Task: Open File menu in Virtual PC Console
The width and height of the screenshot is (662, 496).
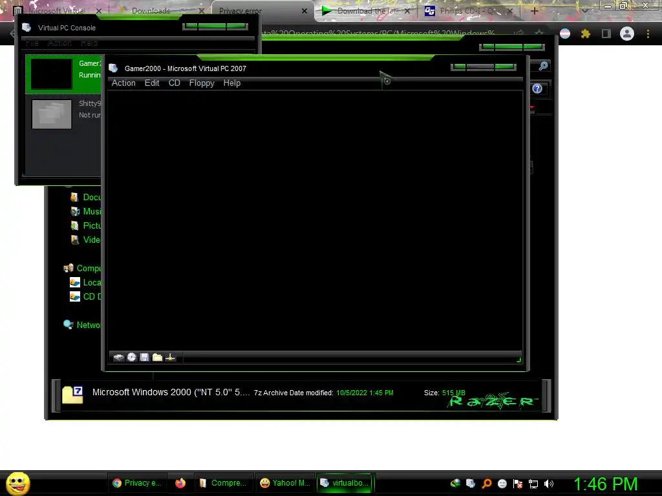Action: click(32, 43)
